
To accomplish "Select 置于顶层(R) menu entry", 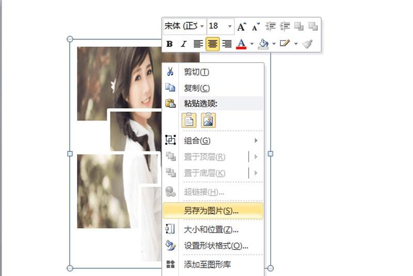I will (204, 157).
